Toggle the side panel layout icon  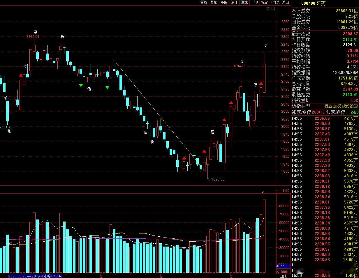[273, 8]
